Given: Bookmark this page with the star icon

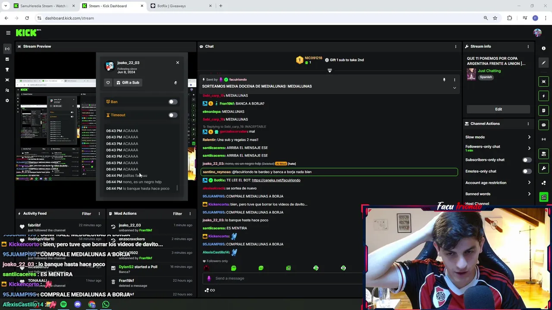Looking at the screenshot, I should click(x=495, y=18).
